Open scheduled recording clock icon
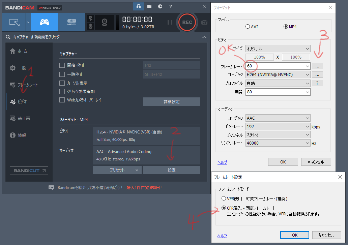Viewport: 348px width, 245px height. [x=160, y=6]
